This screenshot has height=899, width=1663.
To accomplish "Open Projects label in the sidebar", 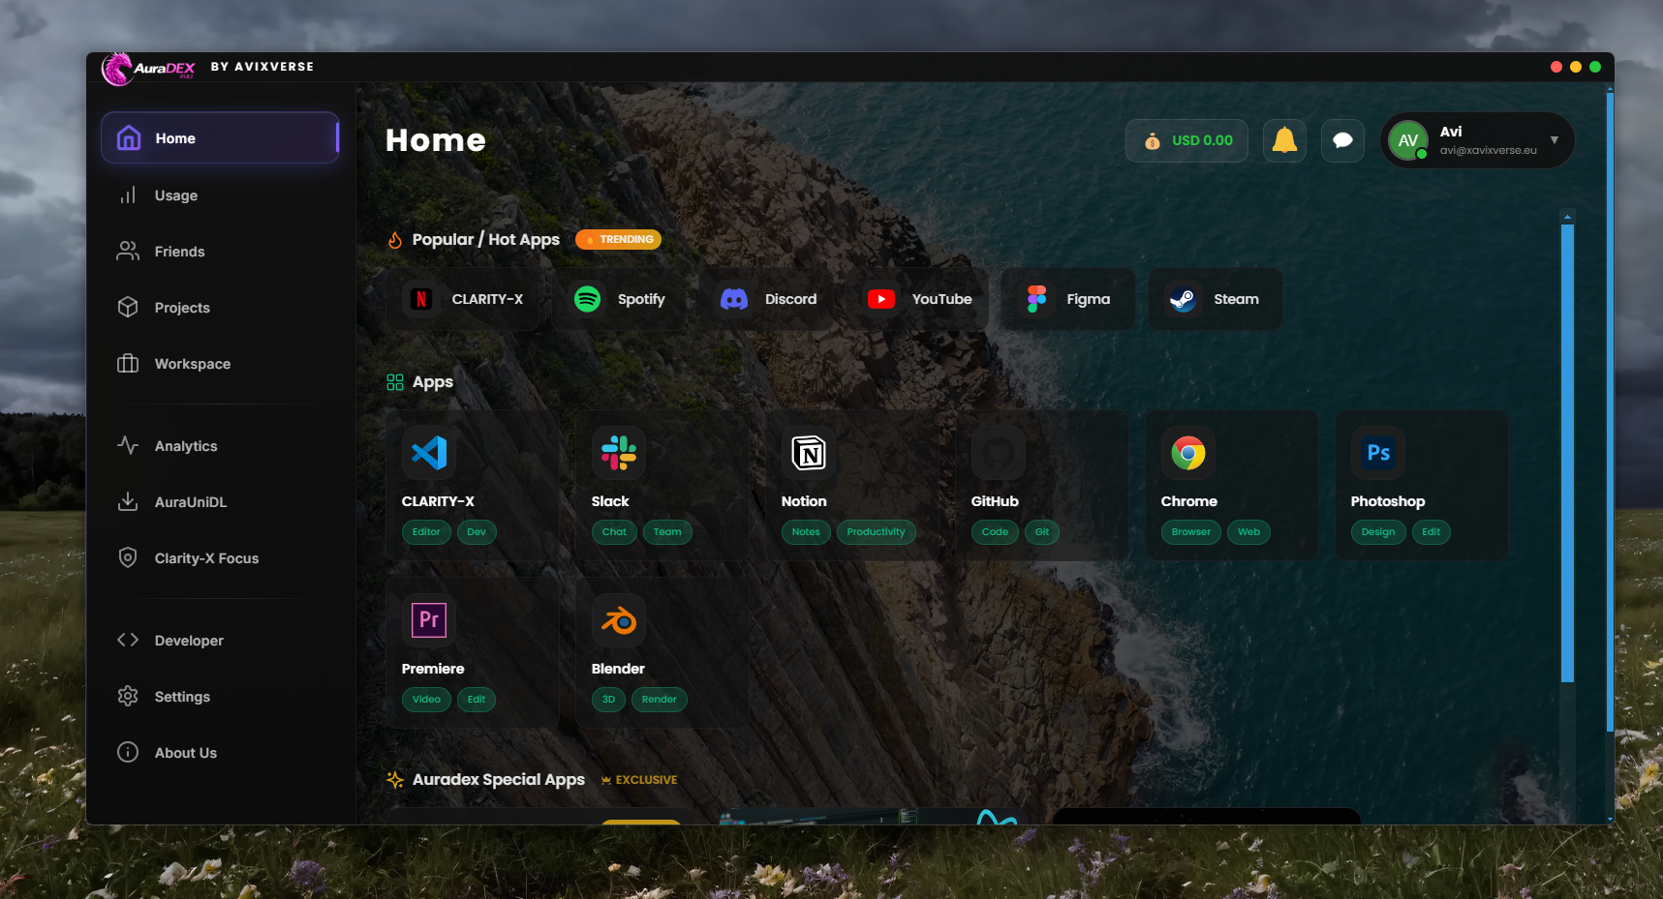I will click(x=182, y=308).
